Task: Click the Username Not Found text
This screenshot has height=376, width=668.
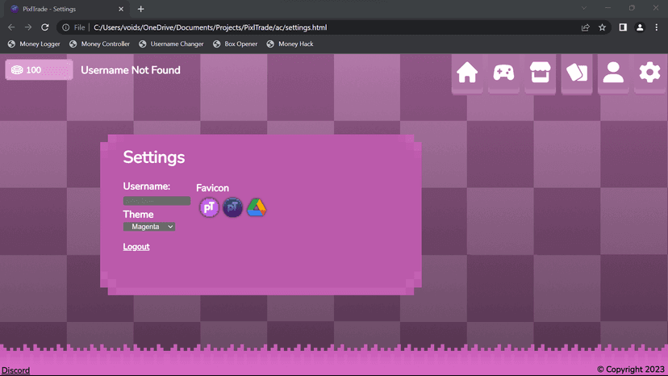Action: 131,70
